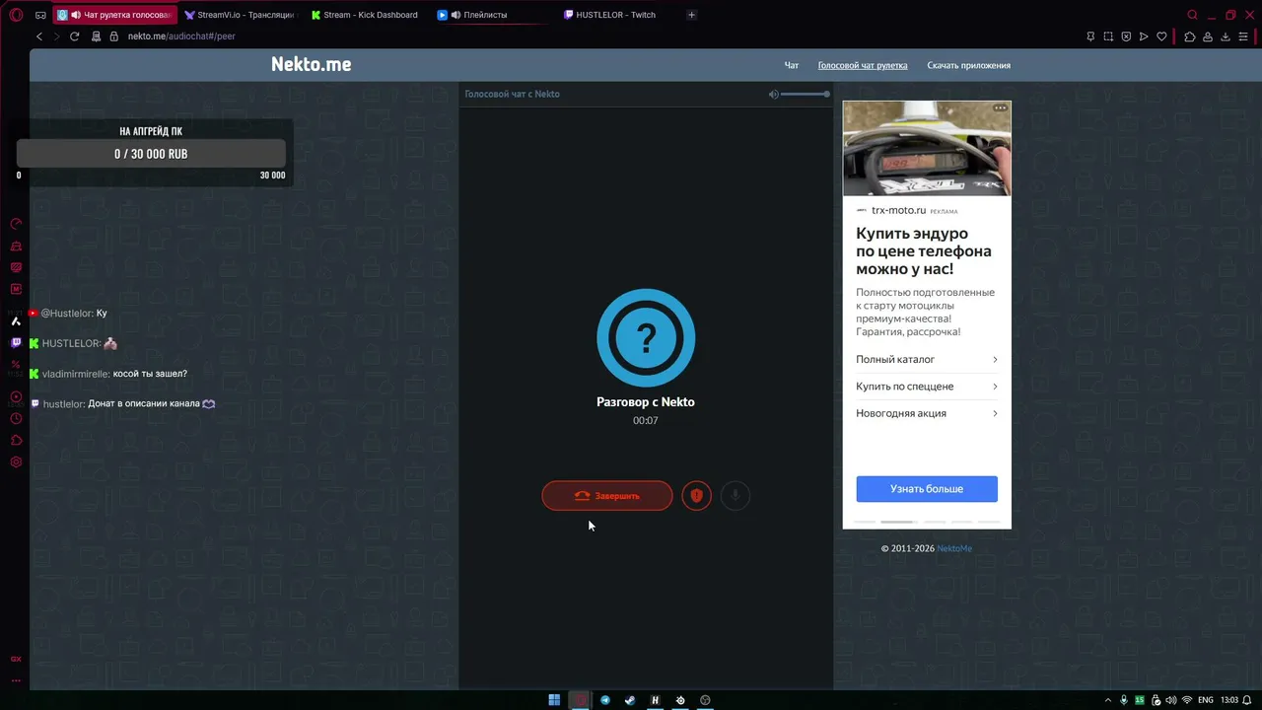
Task: Click the question mark caller avatar
Action: (646, 338)
